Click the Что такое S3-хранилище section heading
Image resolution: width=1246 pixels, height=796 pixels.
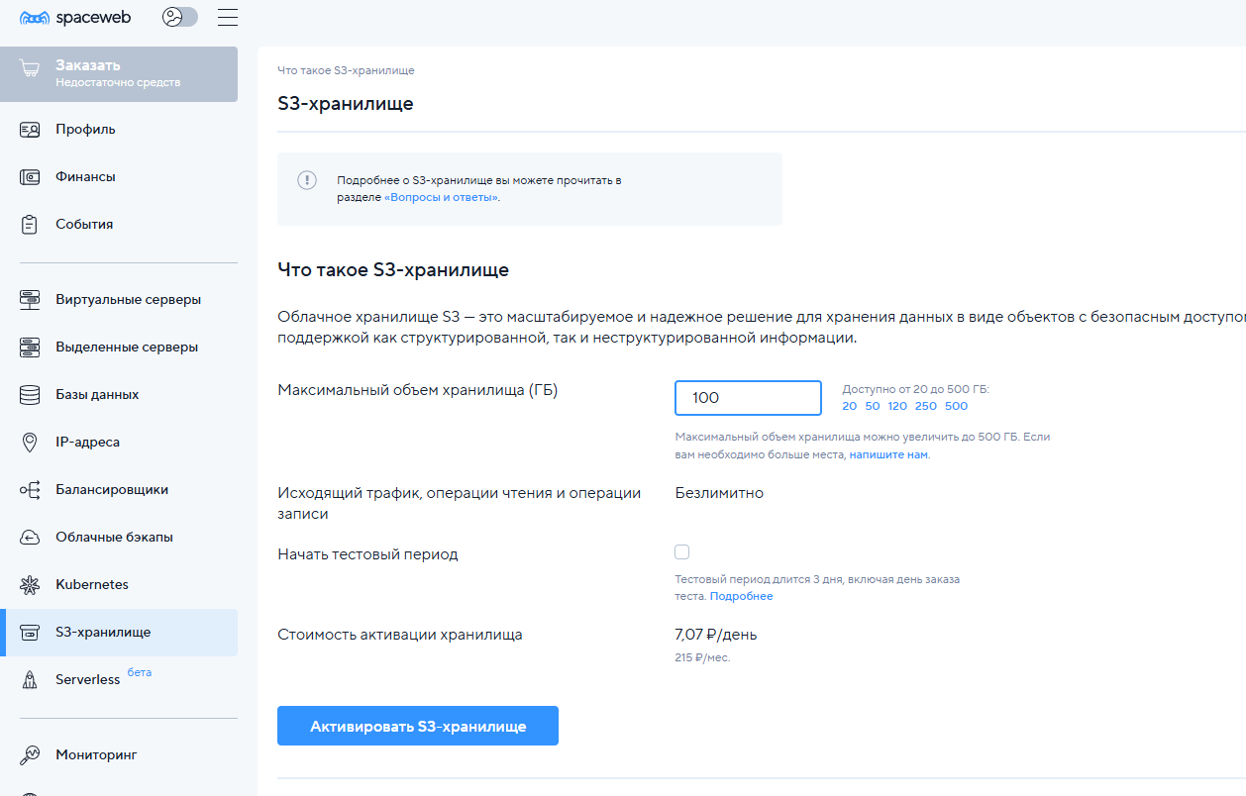tap(393, 270)
